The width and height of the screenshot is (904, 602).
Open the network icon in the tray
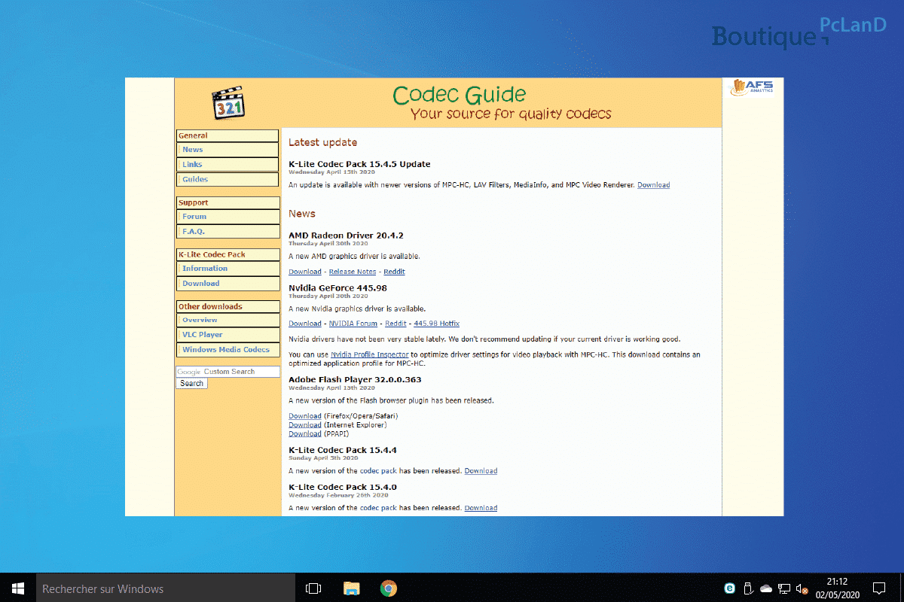(x=783, y=588)
